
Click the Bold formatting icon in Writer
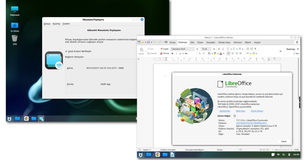(x=172, y=54)
